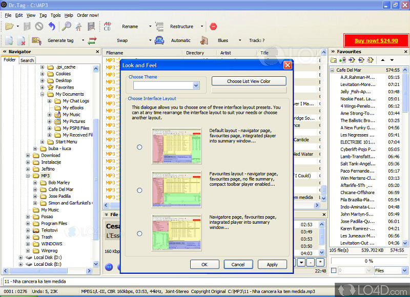Viewport: 410px width, 297px height.
Task: Select the Default layout radio button
Action: tap(139, 147)
